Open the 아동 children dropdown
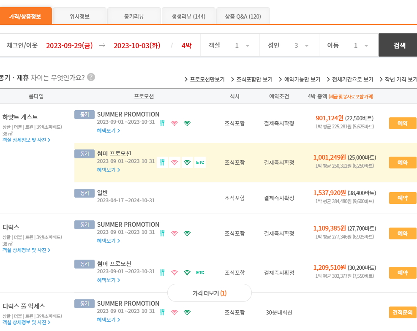The height and width of the screenshot is (331, 417). [361, 46]
